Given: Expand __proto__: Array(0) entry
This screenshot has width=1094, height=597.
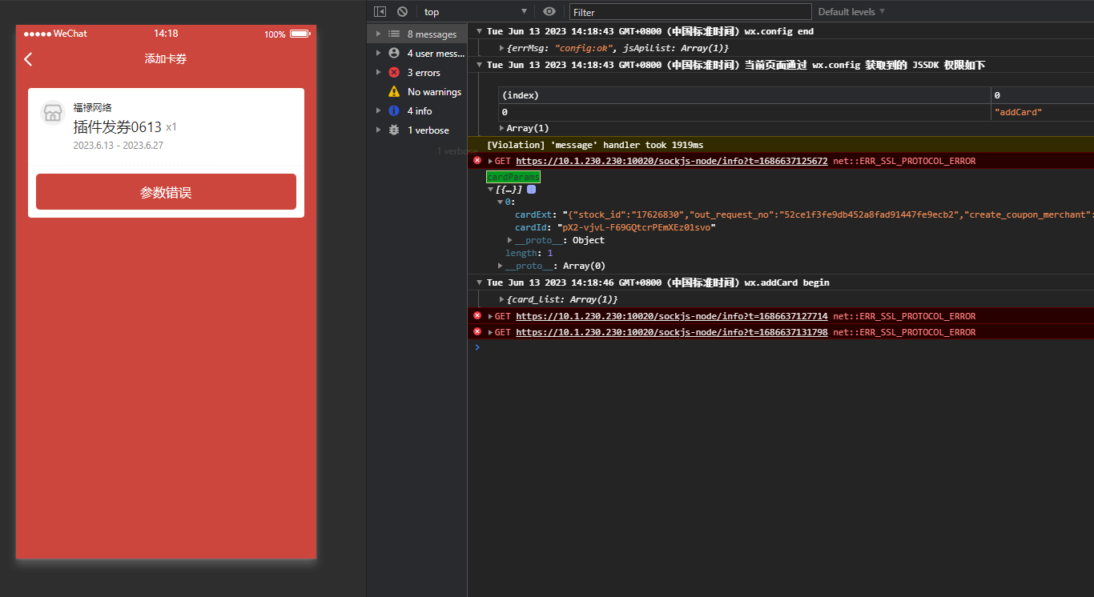Looking at the screenshot, I should pyautogui.click(x=501, y=266).
